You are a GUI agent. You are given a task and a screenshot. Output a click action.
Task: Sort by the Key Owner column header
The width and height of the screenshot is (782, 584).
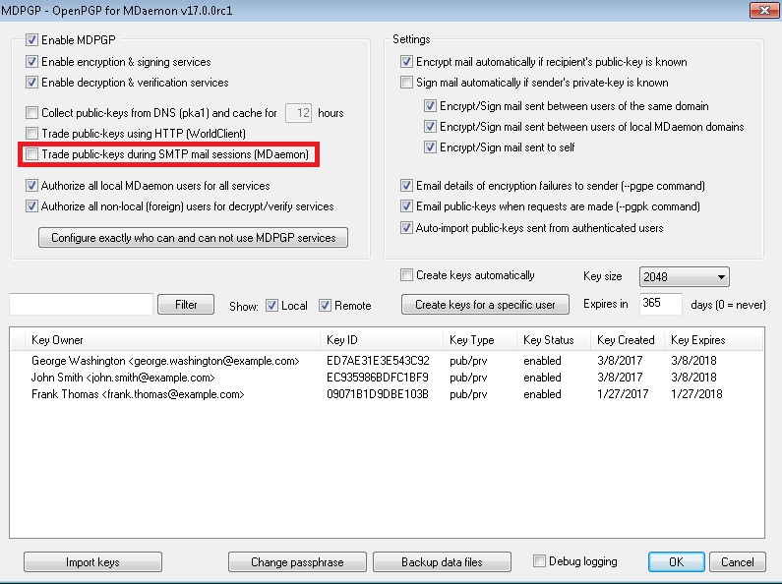(x=172, y=340)
